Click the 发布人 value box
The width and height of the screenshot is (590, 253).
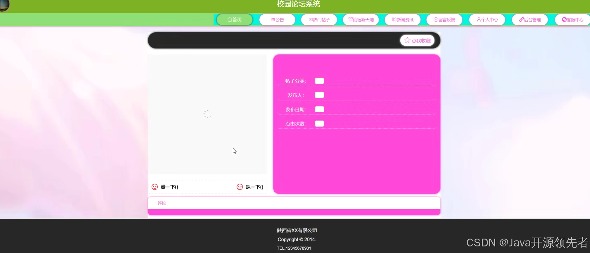(319, 95)
